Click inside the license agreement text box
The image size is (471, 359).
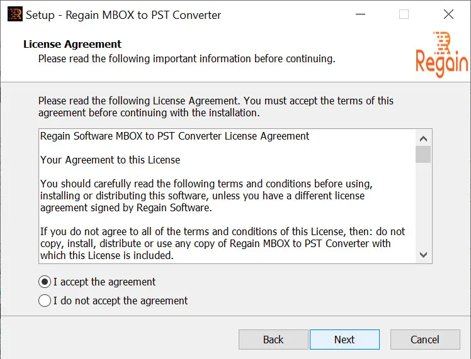pos(227,196)
